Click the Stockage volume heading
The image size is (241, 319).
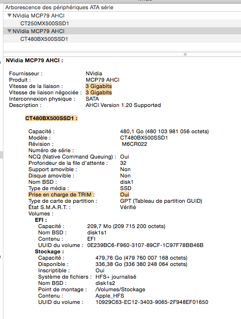[x=49, y=252]
